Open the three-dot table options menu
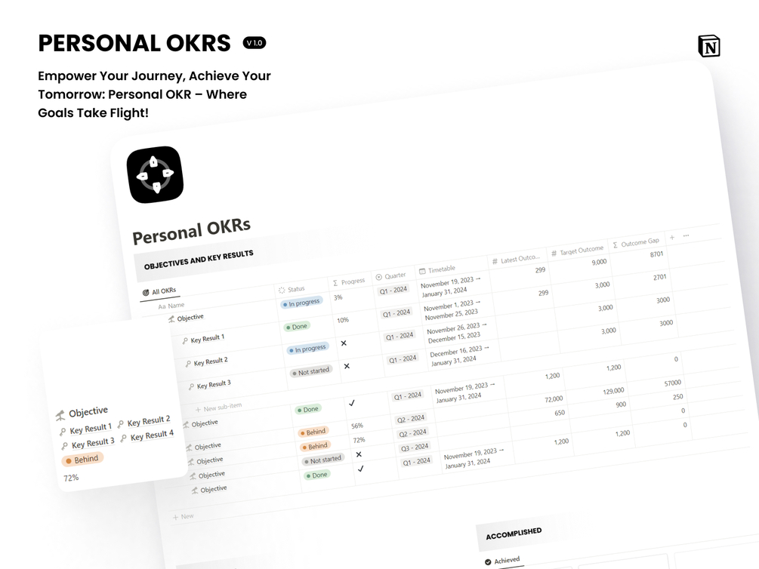 pyautogui.click(x=686, y=235)
